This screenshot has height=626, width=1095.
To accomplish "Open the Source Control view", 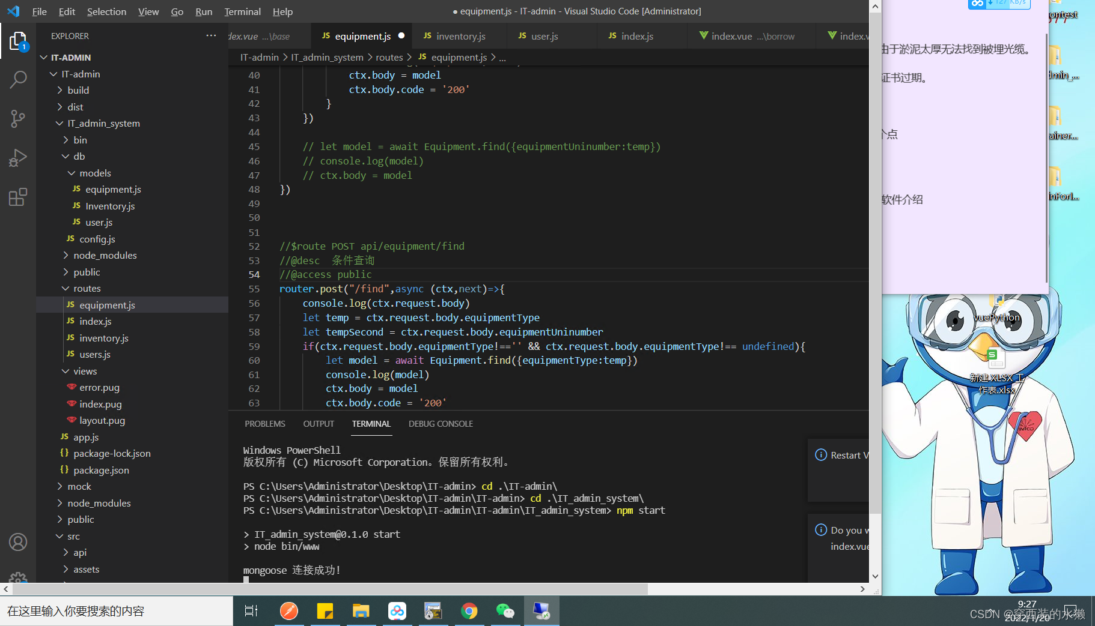I will click(x=18, y=118).
